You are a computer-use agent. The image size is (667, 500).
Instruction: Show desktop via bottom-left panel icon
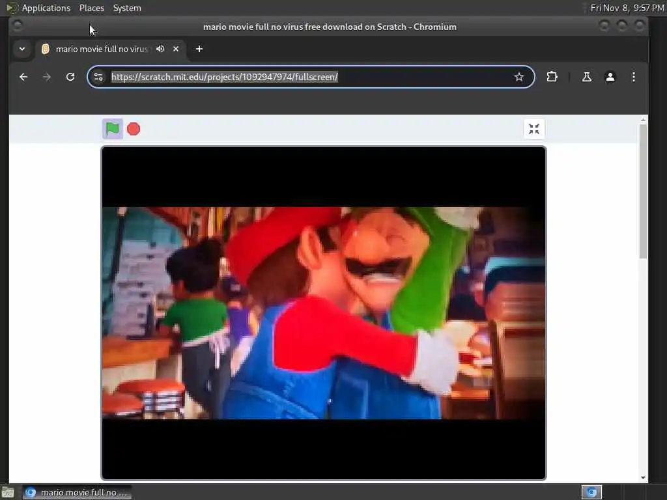pos(8,493)
